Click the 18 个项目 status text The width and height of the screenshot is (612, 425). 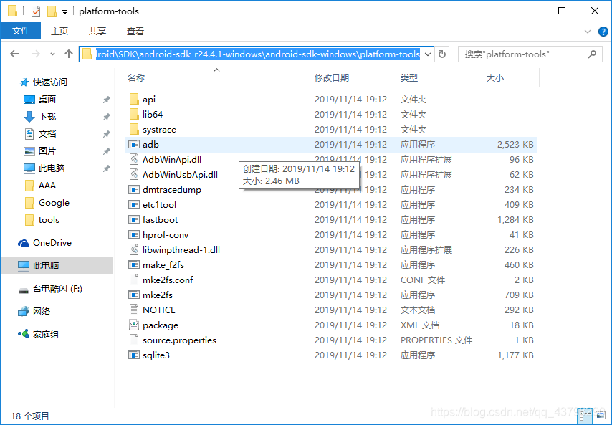[30, 416]
